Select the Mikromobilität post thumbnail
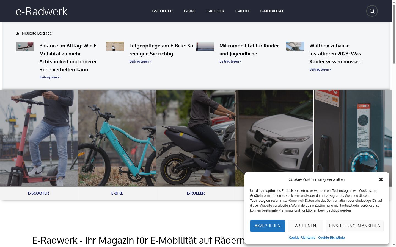The image size is (396, 247). (x=205, y=46)
